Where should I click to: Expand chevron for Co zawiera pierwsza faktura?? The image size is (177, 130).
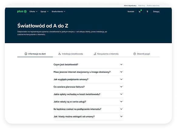click(121, 87)
